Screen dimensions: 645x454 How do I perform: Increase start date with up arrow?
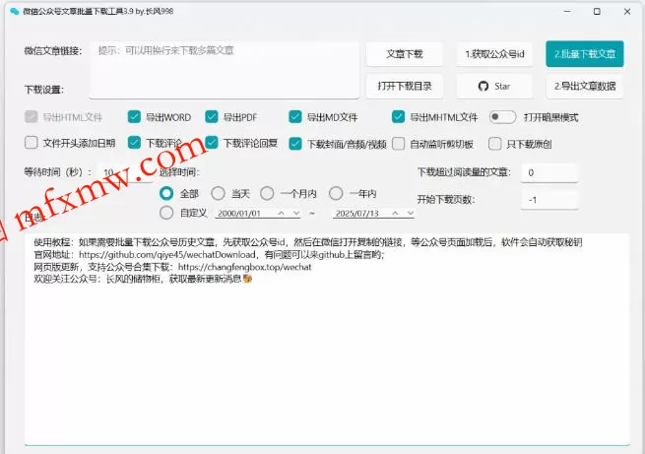(281, 213)
